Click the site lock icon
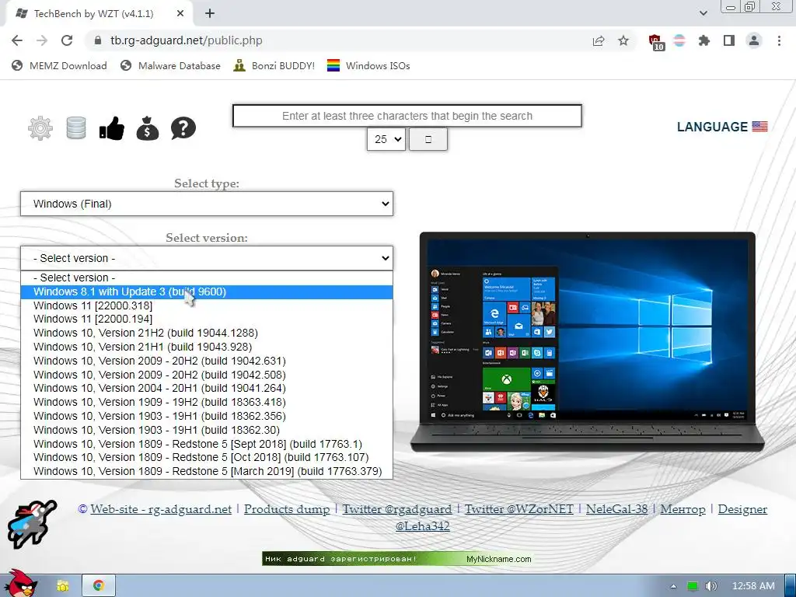Viewport: 796px width, 597px height. (97, 40)
